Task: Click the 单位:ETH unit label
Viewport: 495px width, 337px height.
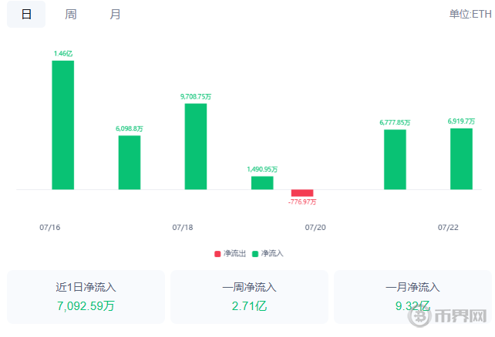Action: [470, 14]
